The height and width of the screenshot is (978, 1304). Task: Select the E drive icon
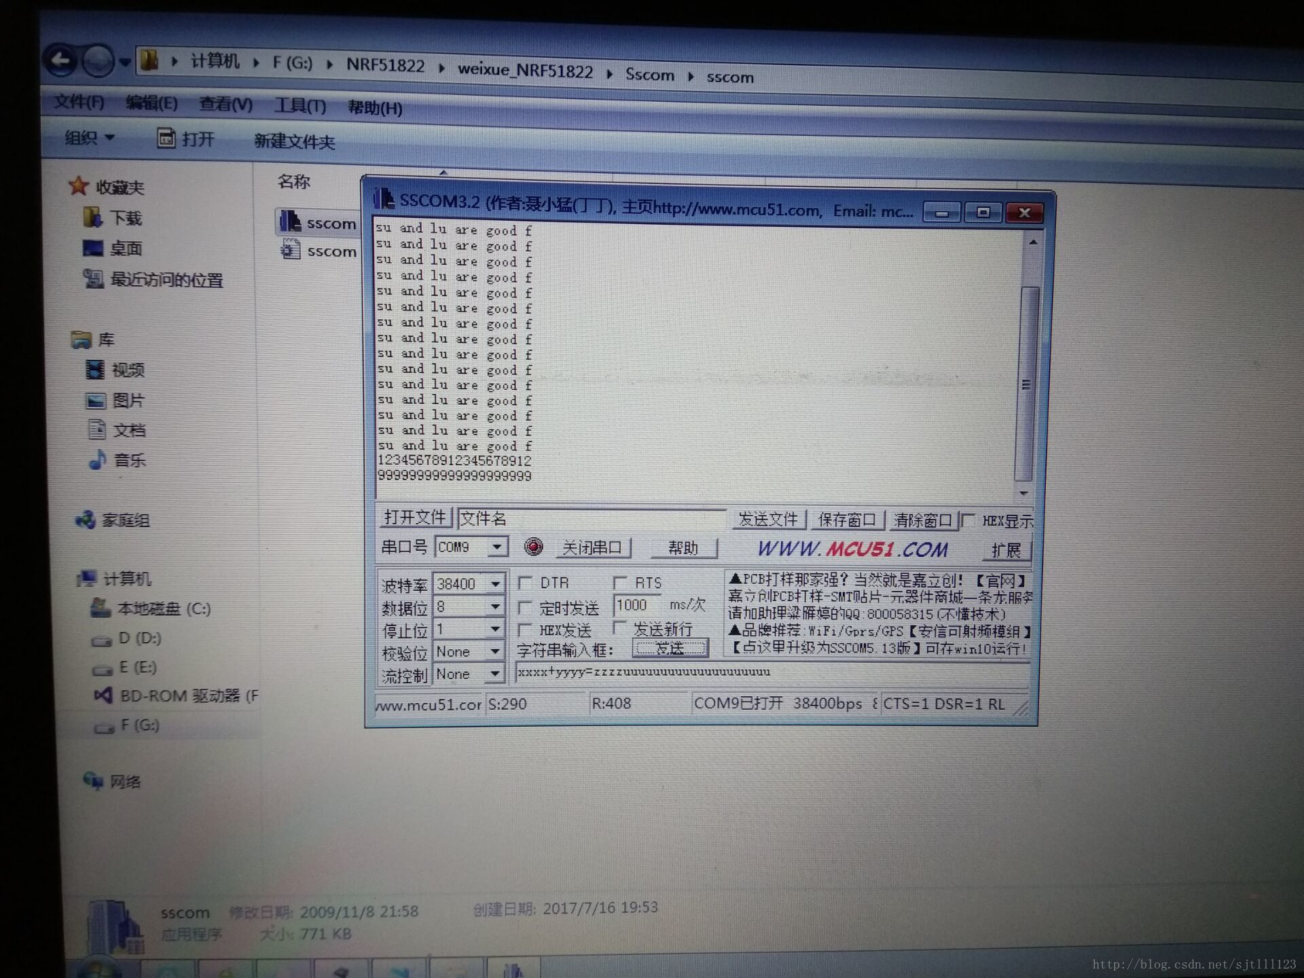coord(103,670)
